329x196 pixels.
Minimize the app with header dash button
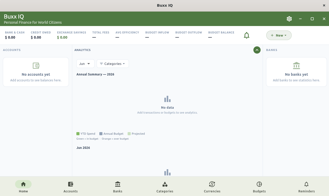coord(300,19)
